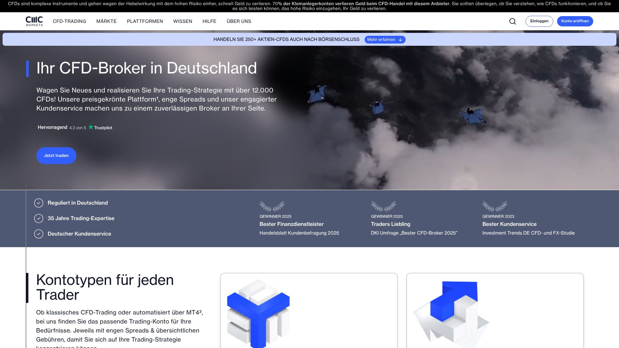Click the Einloggen button
This screenshot has width=619, height=348.
click(x=539, y=21)
